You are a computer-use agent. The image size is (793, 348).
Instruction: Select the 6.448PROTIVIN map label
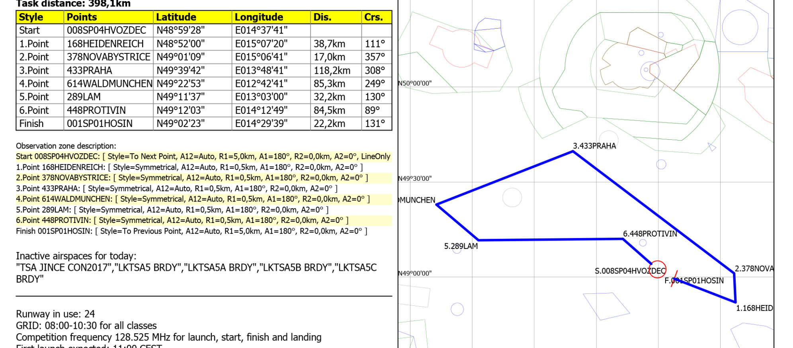point(650,234)
